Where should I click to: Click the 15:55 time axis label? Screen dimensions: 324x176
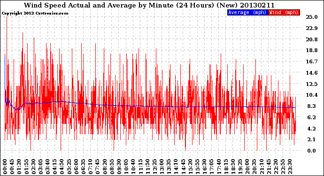(x=197, y=166)
